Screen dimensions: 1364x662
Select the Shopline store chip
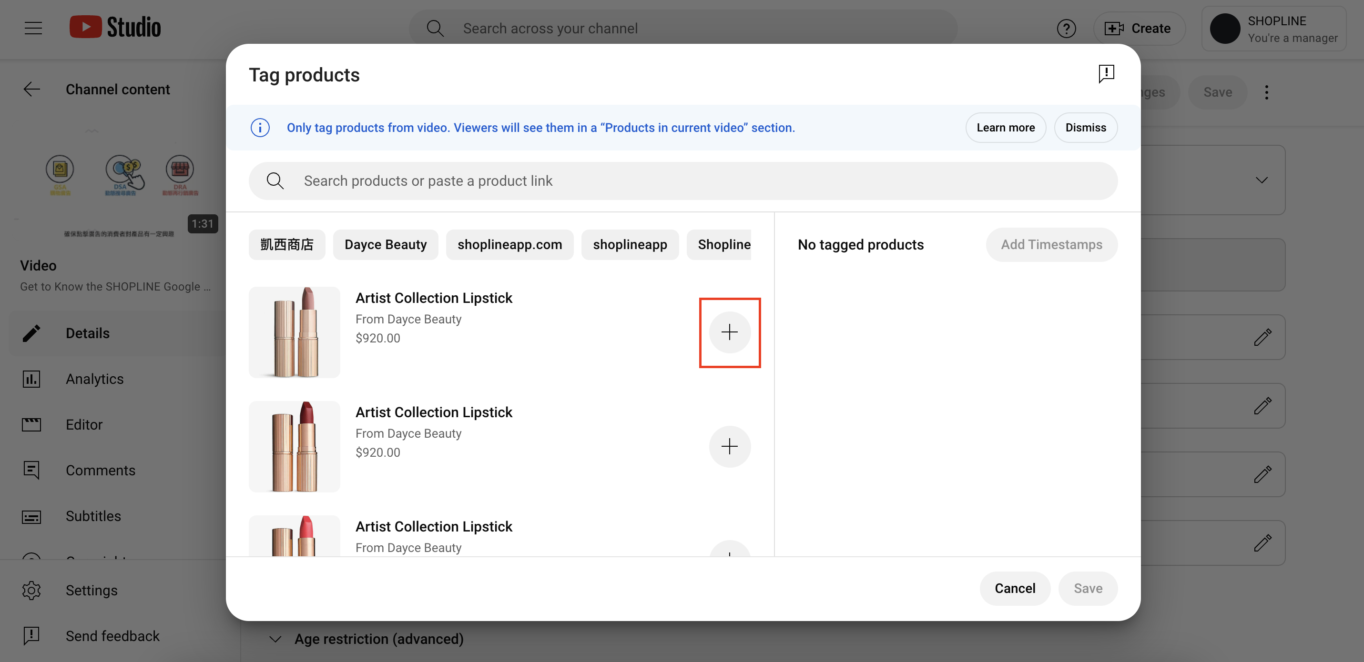719,244
